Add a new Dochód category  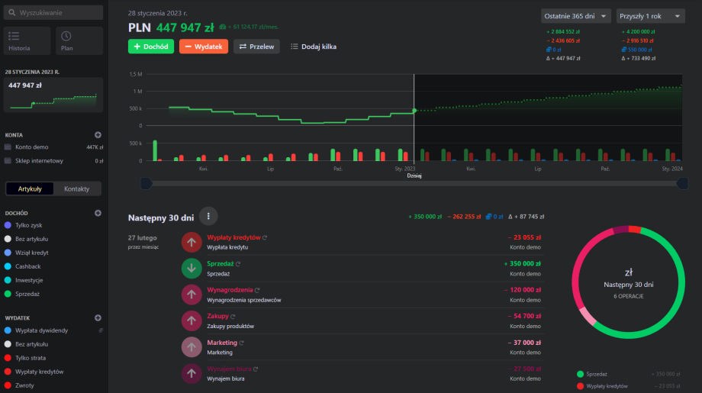click(98, 213)
